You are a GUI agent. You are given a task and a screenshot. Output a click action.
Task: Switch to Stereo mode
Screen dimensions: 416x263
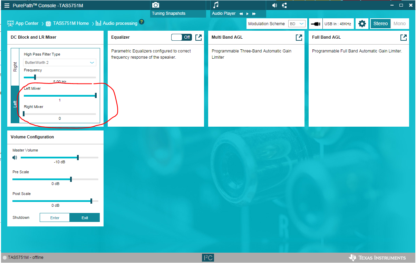pyautogui.click(x=380, y=23)
